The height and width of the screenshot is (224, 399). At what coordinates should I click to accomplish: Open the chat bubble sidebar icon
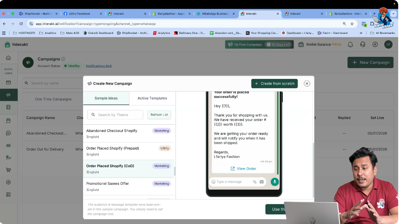click(9, 133)
